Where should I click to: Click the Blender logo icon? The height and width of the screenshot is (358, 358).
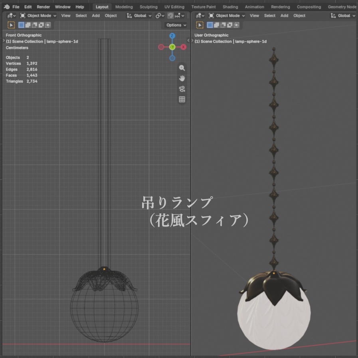(x=7, y=7)
